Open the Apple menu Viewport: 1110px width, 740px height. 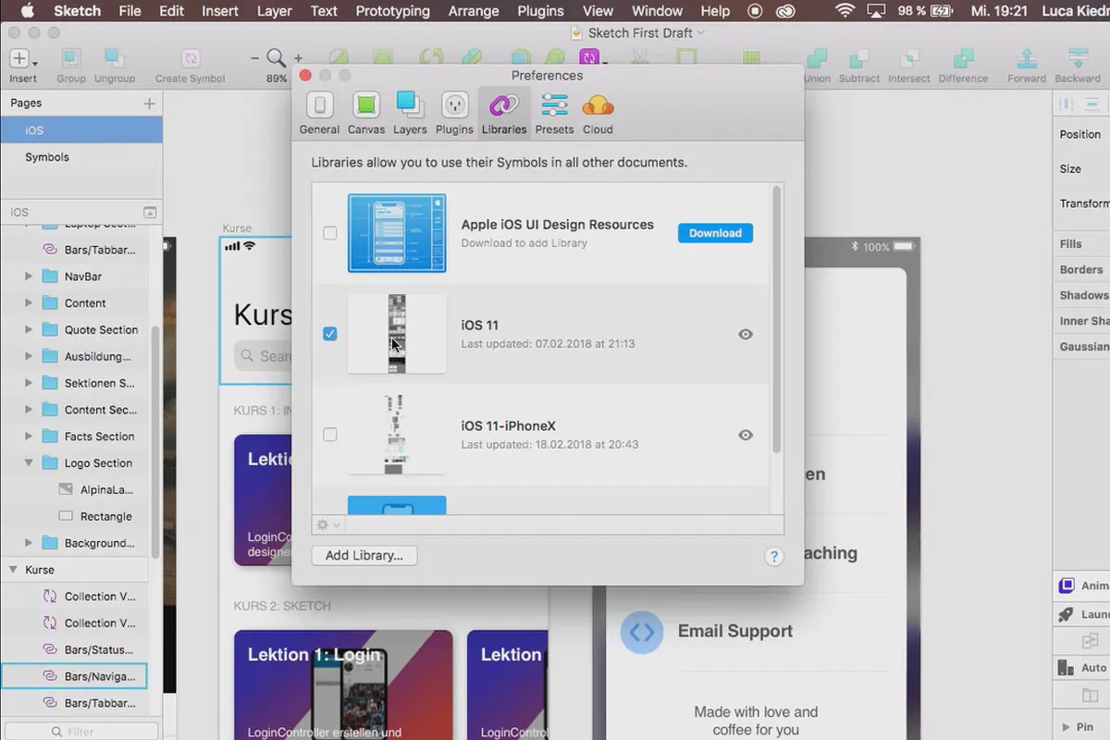[x=27, y=11]
